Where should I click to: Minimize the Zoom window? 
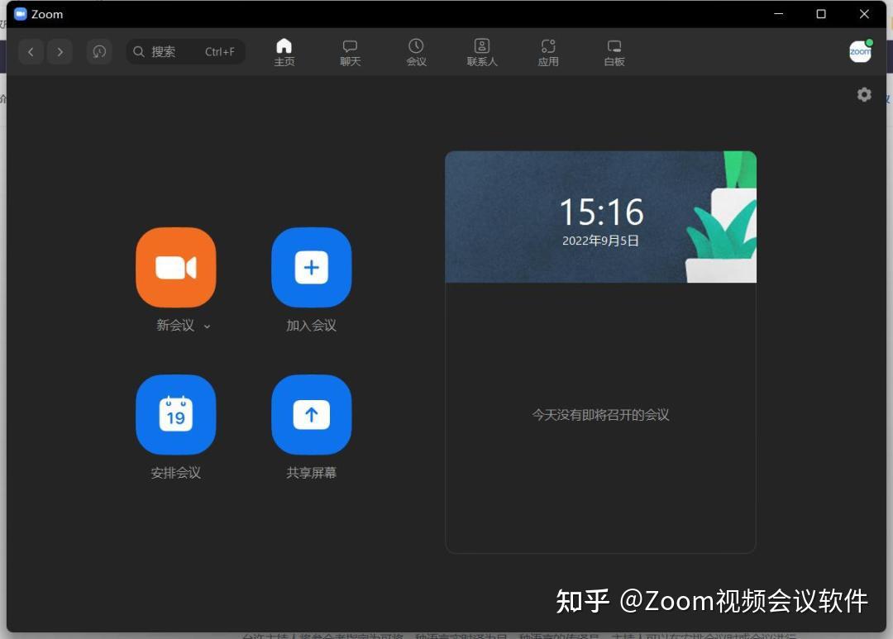coord(779,14)
